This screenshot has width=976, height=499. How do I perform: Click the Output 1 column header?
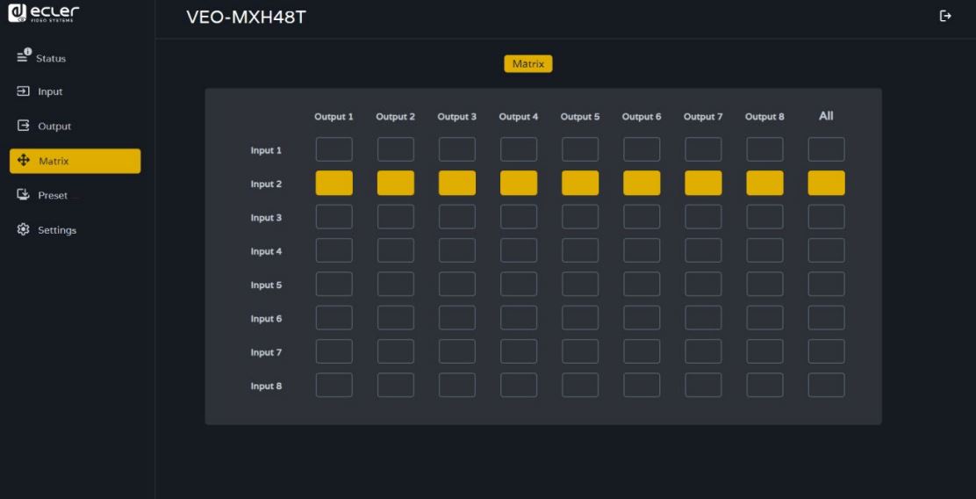coord(334,117)
